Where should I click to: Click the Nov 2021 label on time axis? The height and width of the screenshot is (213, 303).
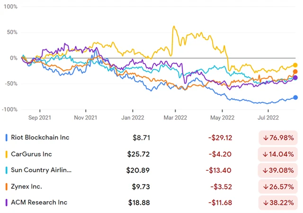coord(85,116)
